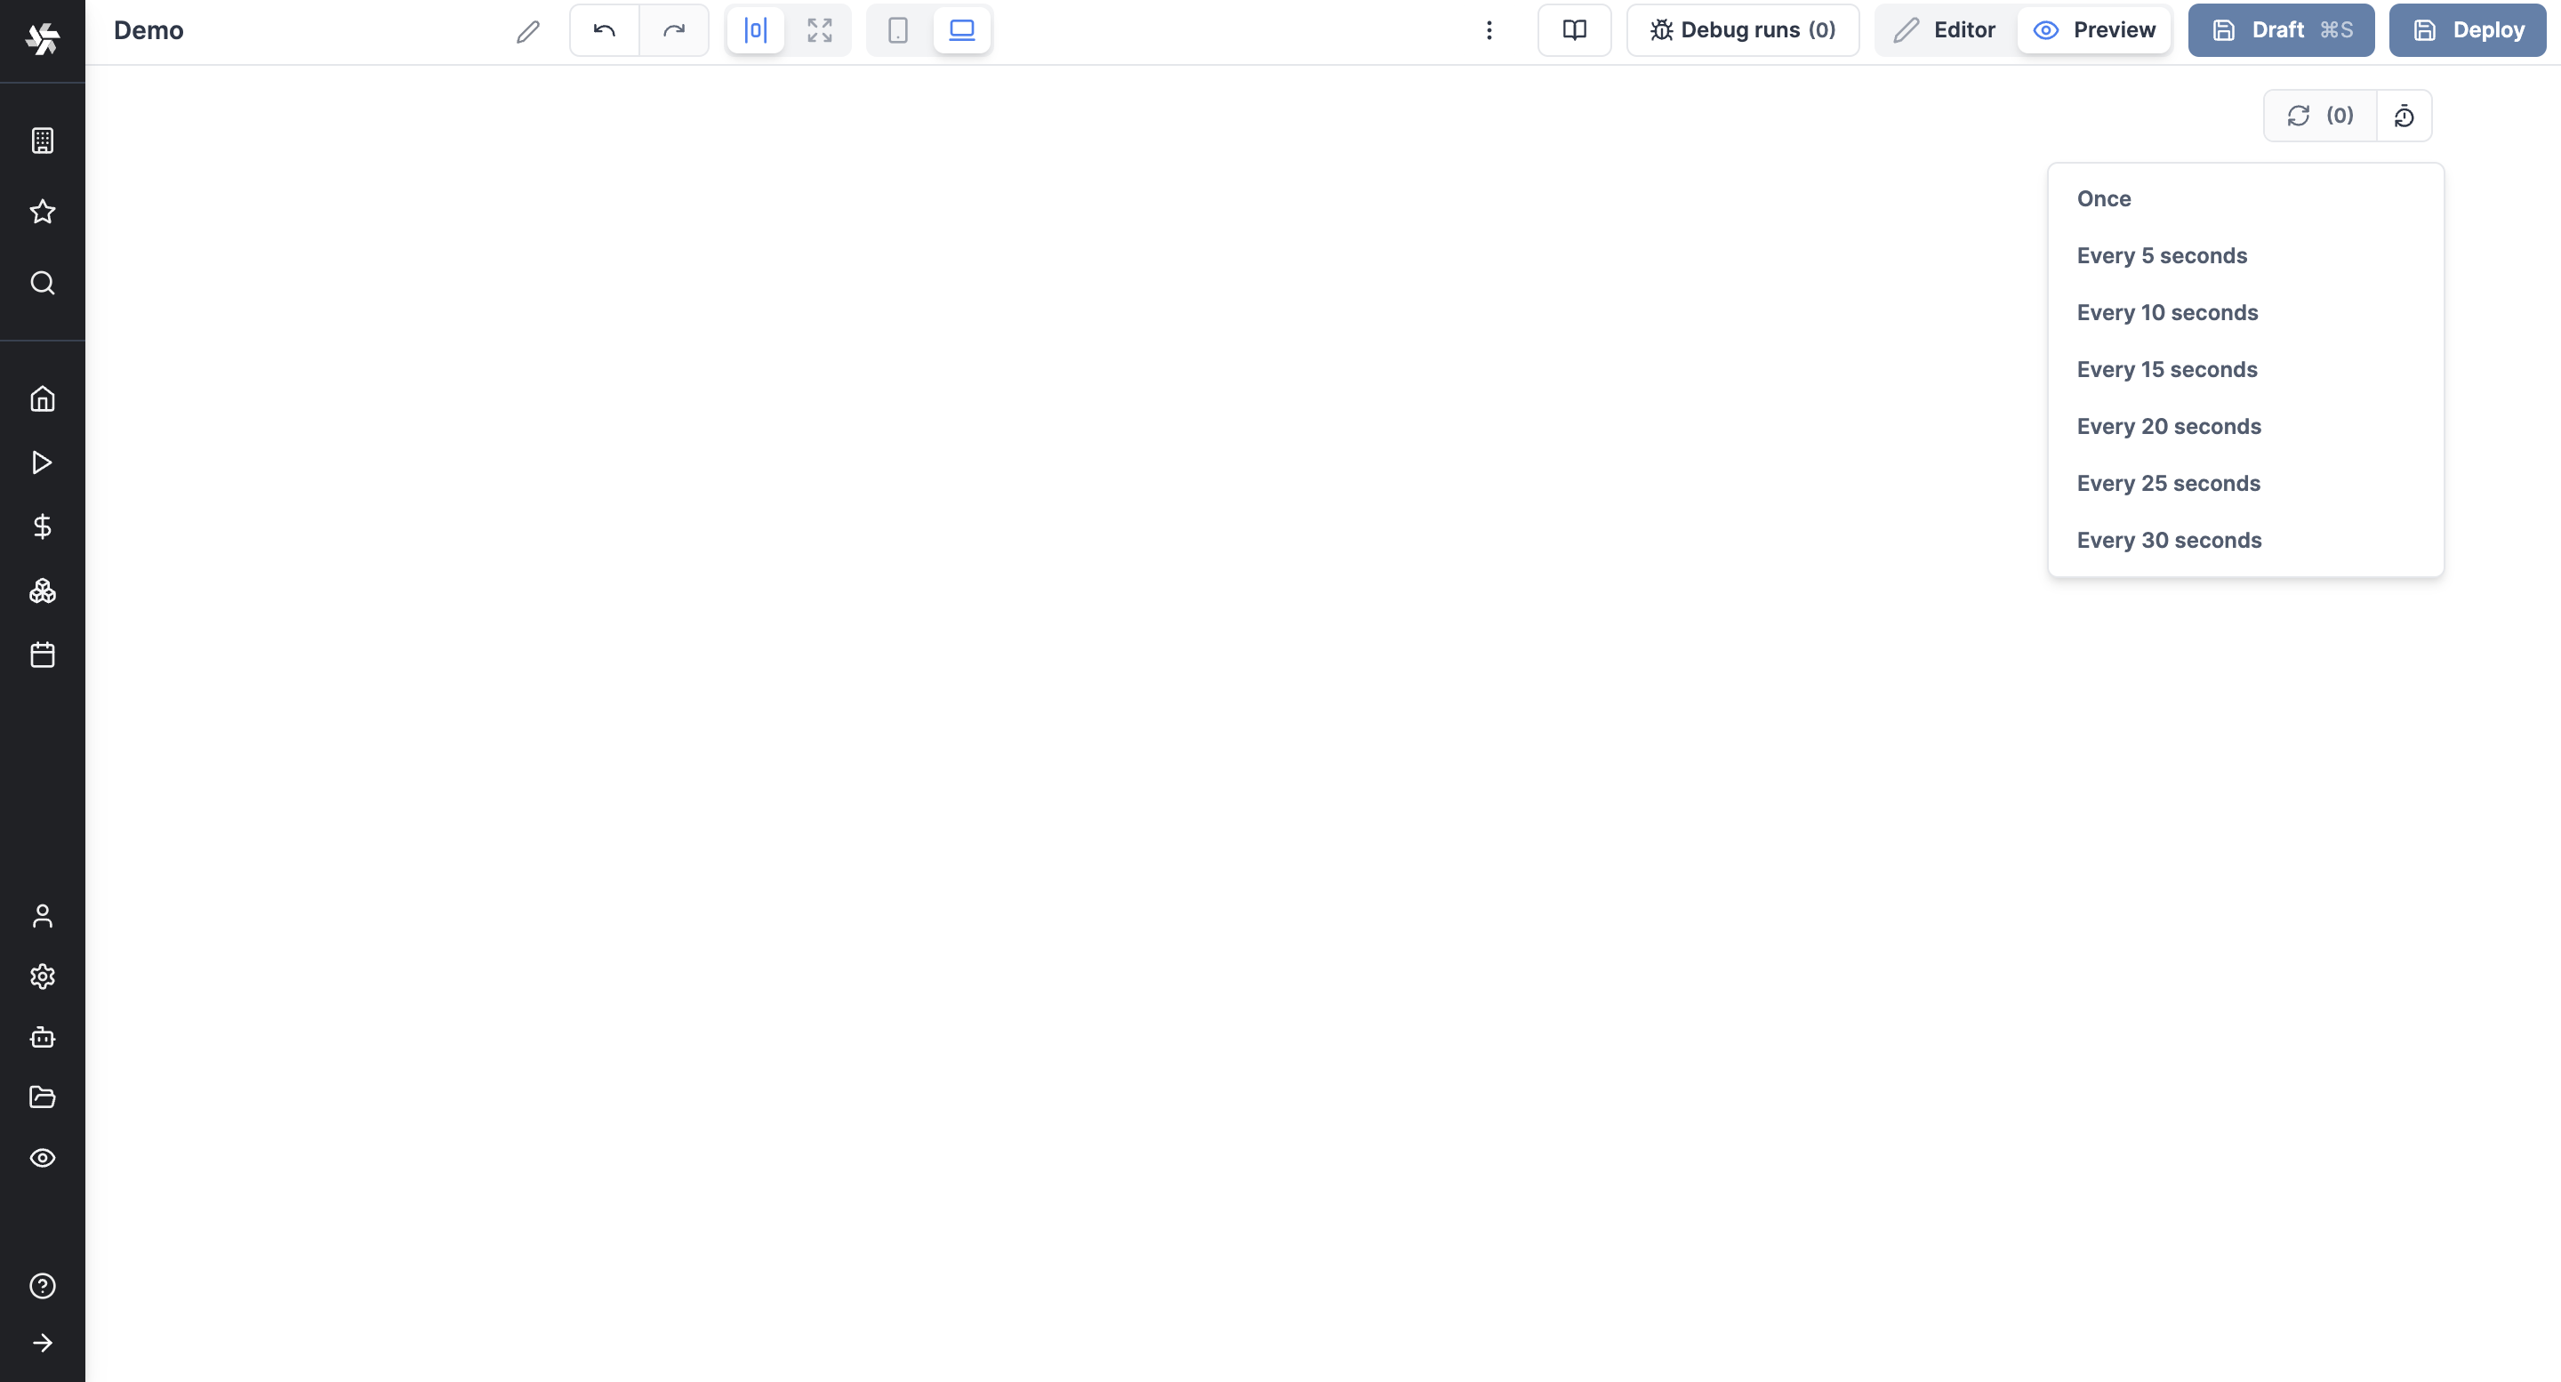Screen dimensions: 2561x1382
Task: Open the Runs play icon in sidebar
Action: tap(42, 462)
